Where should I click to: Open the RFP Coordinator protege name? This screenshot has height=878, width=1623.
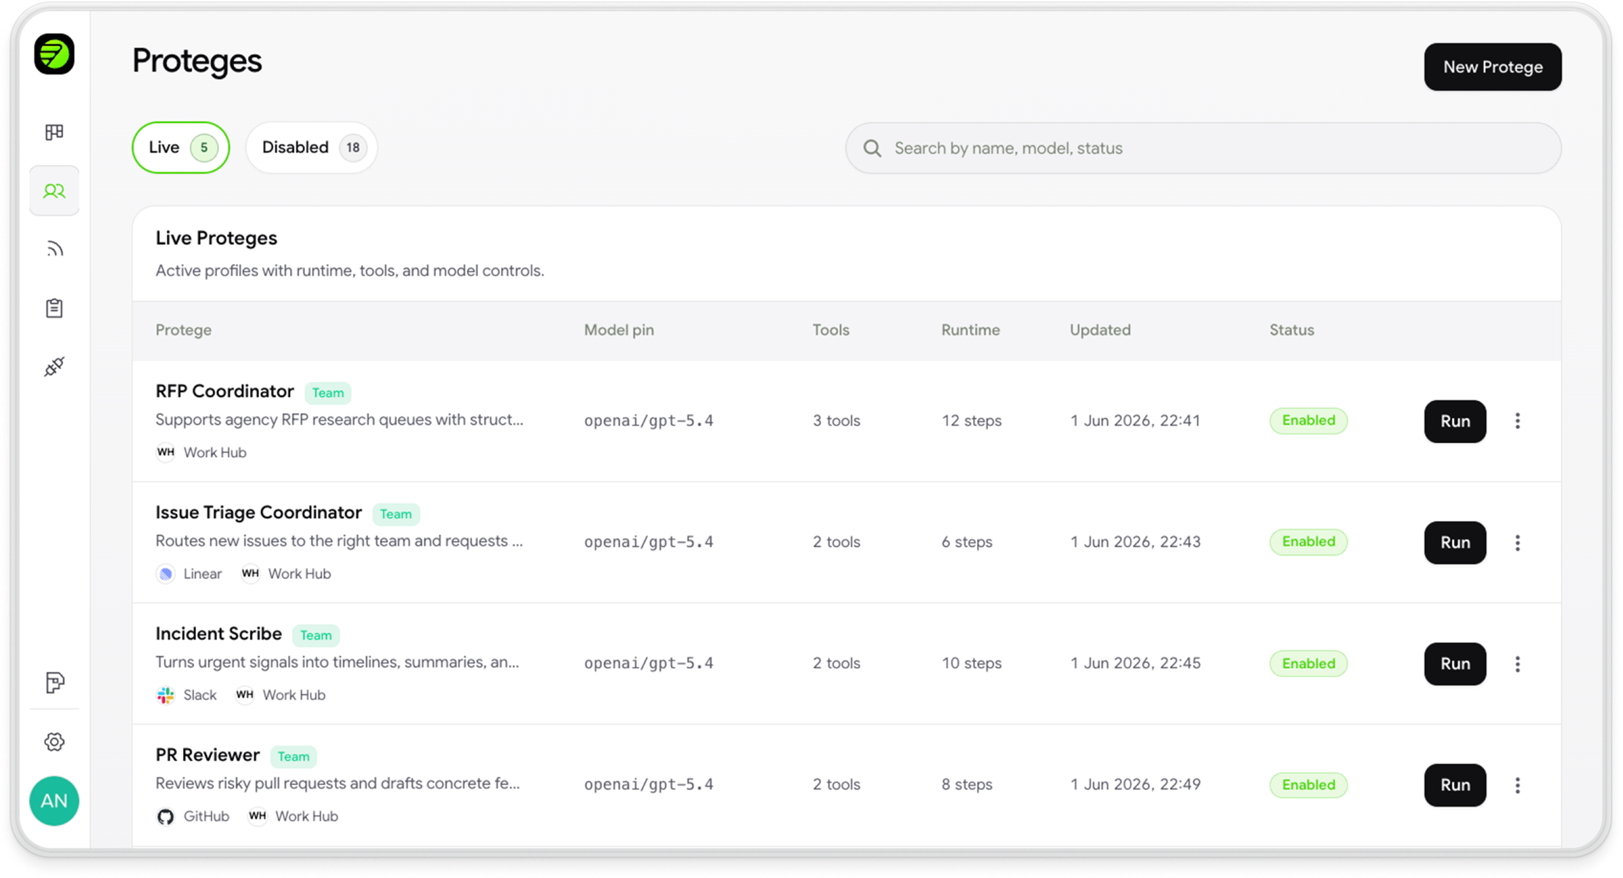coord(224,391)
